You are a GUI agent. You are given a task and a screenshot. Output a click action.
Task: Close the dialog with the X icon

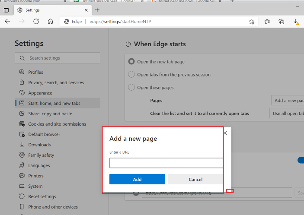225,133
